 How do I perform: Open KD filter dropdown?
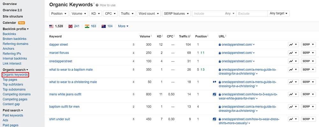(96, 14)
